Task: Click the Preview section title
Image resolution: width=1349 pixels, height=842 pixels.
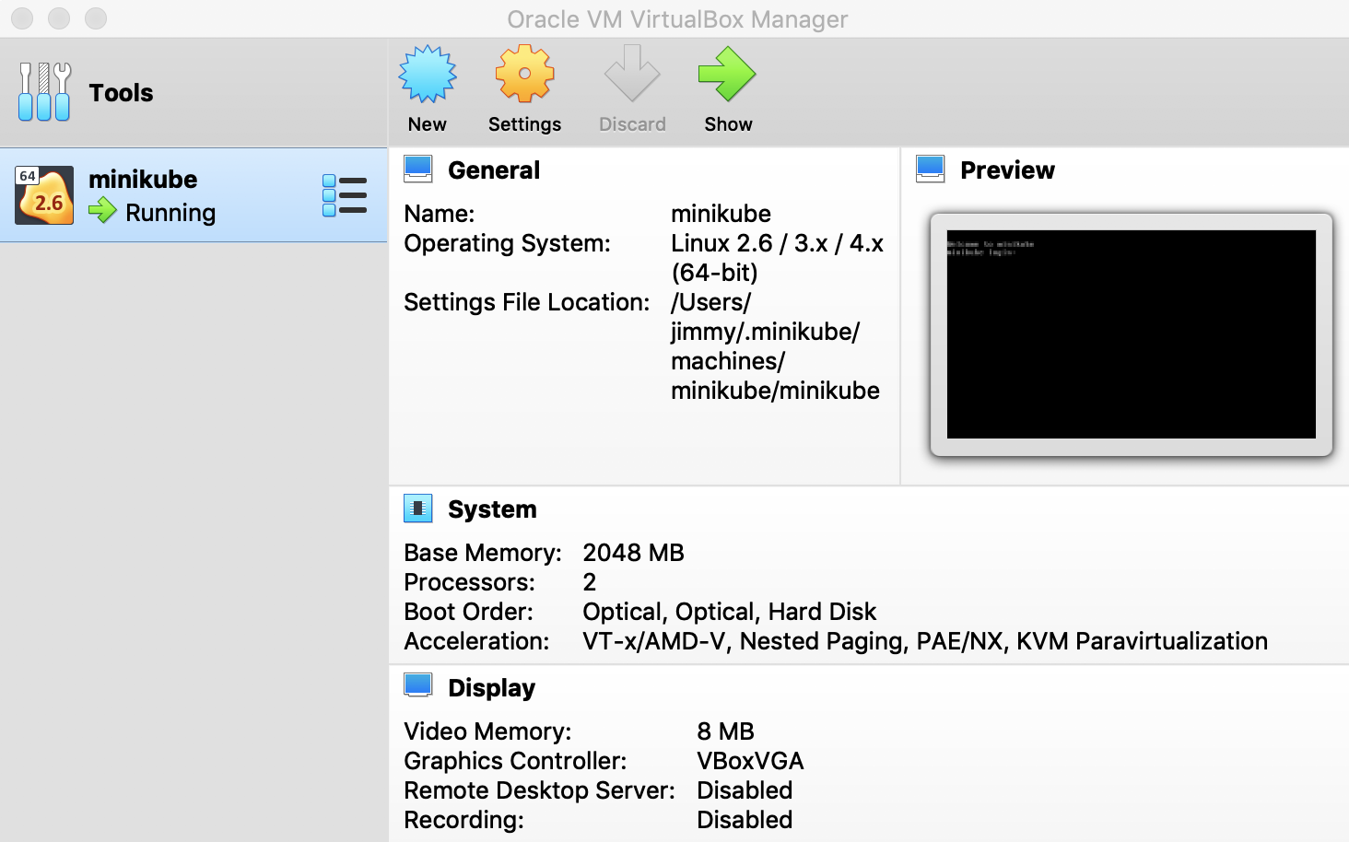Action: 1007,170
